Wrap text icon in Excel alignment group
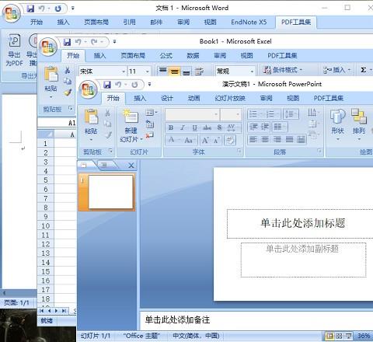This screenshot has width=373, height=342. pos(199,71)
